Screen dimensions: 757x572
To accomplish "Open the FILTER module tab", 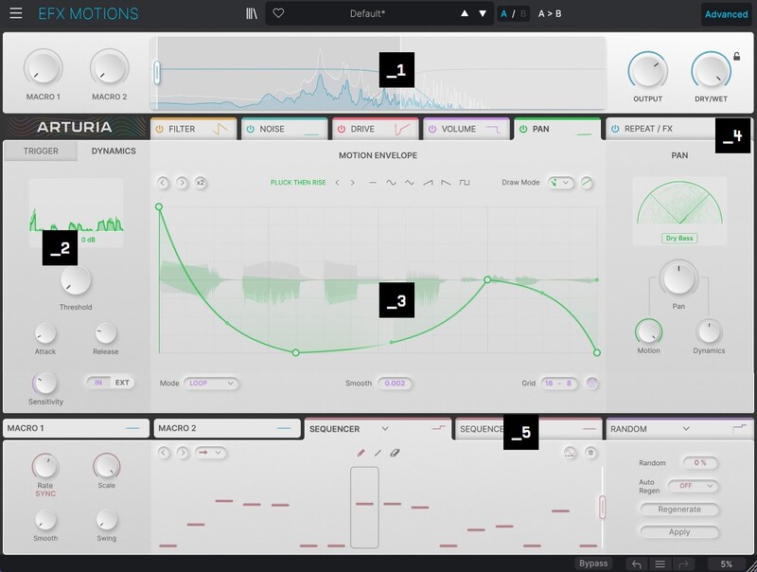I will [194, 129].
